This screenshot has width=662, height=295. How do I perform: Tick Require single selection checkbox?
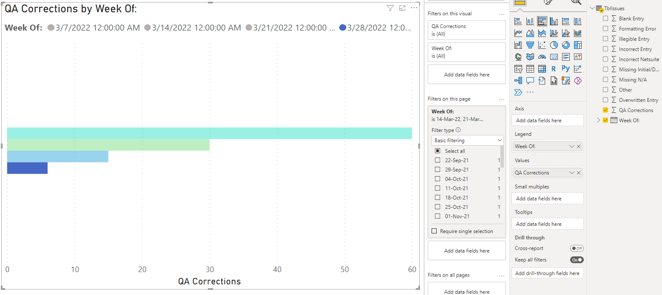pos(434,231)
